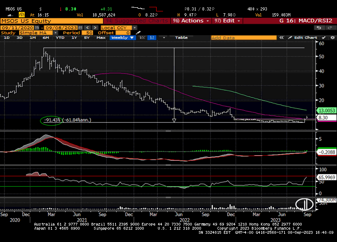Collapse toolbar with double left chevron
The image size is (337, 242).
pyautogui.click(x=281, y=37)
